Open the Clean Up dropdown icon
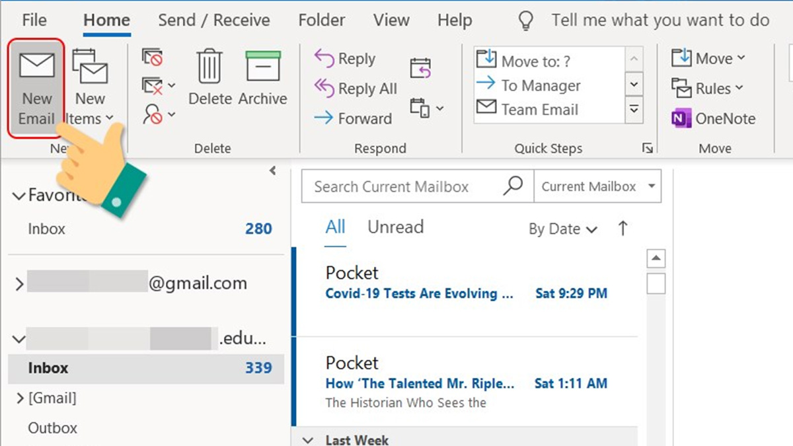Screen dimensions: 793x446 [x=159, y=85]
